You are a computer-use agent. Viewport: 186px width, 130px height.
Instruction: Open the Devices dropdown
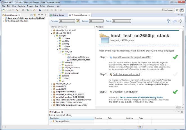[96, 21]
